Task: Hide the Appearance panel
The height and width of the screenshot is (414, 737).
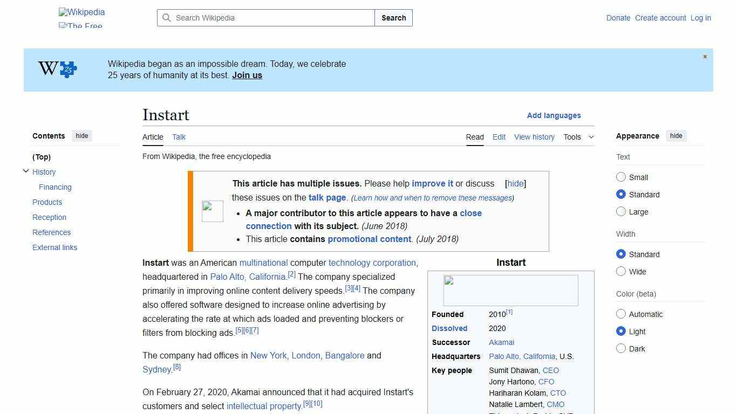Action: coord(676,136)
